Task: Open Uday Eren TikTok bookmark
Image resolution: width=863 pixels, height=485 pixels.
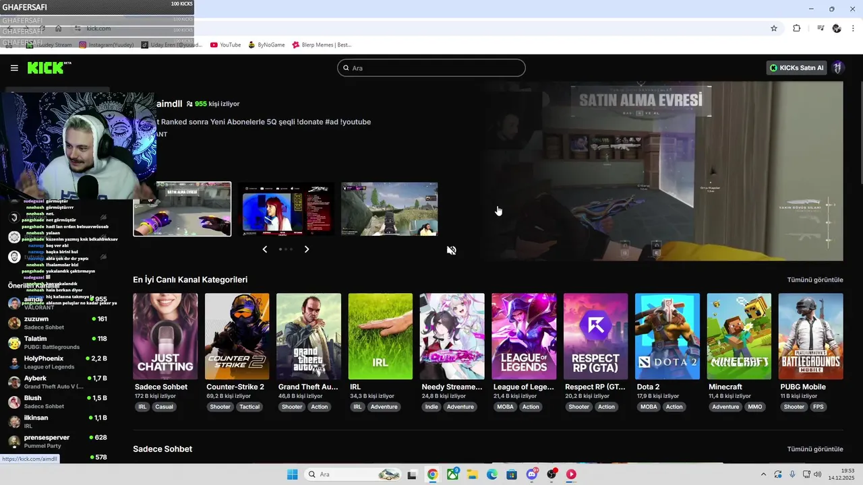Action: (171, 45)
